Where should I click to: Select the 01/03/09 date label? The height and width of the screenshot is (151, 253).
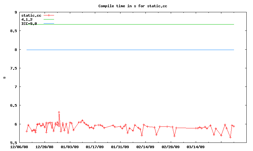pos(70,147)
